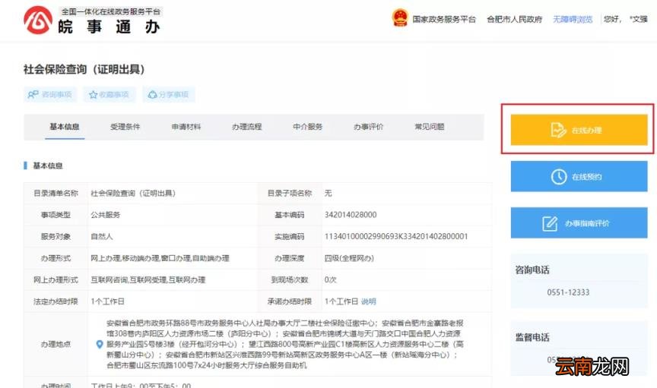Click the 收藏事项 star button
This screenshot has height=388, width=657.
(109, 95)
